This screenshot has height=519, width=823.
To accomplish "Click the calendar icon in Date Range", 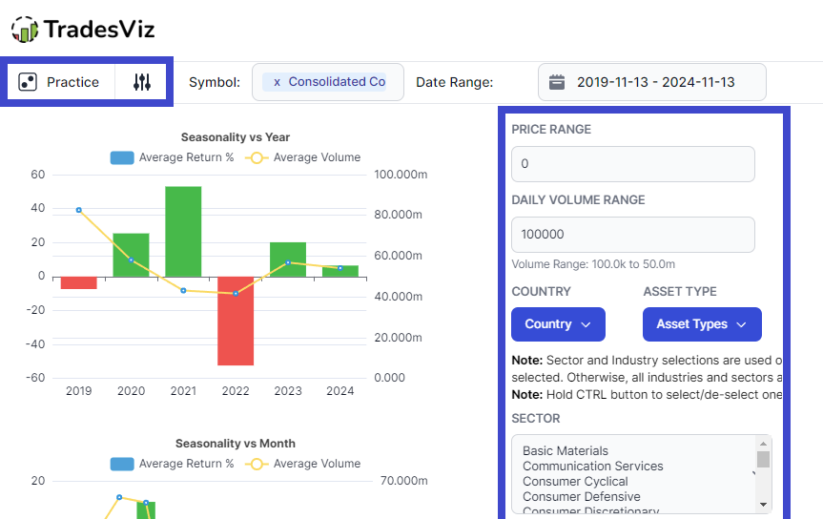I will click(x=557, y=82).
